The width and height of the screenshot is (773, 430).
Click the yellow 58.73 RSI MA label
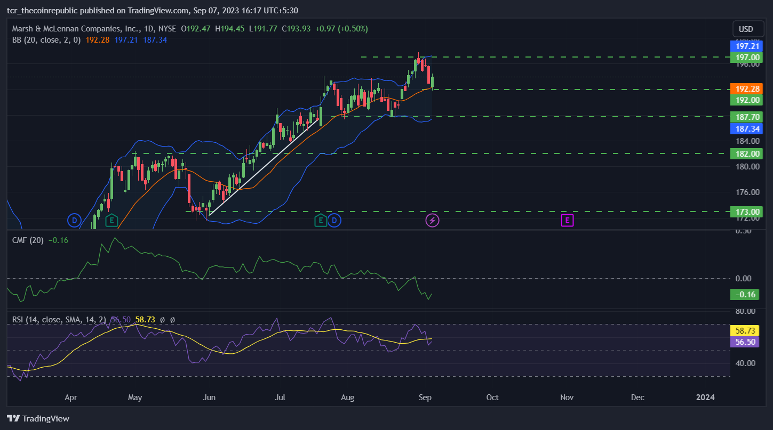pyautogui.click(x=744, y=331)
